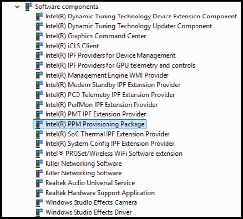Select "Windows Studio Effects Driver" entry
This screenshot has height=219, width=243.
coord(89,212)
